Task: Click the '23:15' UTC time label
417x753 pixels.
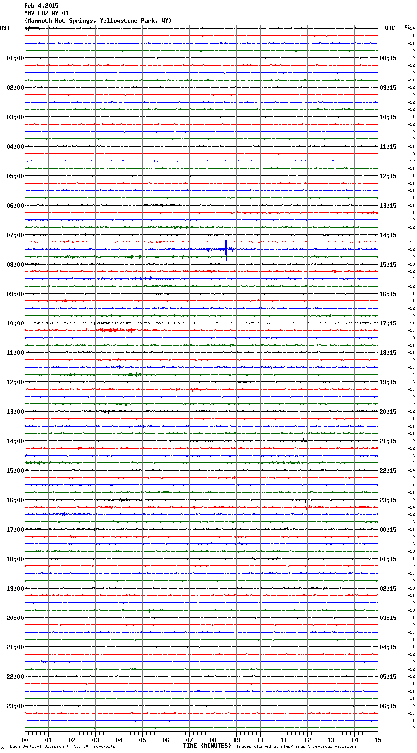Action: click(x=388, y=500)
